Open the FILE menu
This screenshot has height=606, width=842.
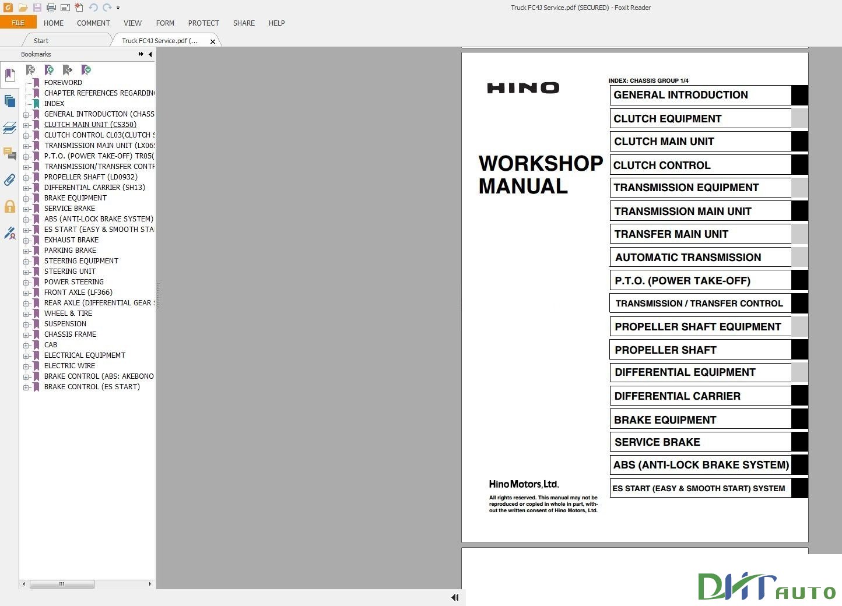(x=18, y=22)
